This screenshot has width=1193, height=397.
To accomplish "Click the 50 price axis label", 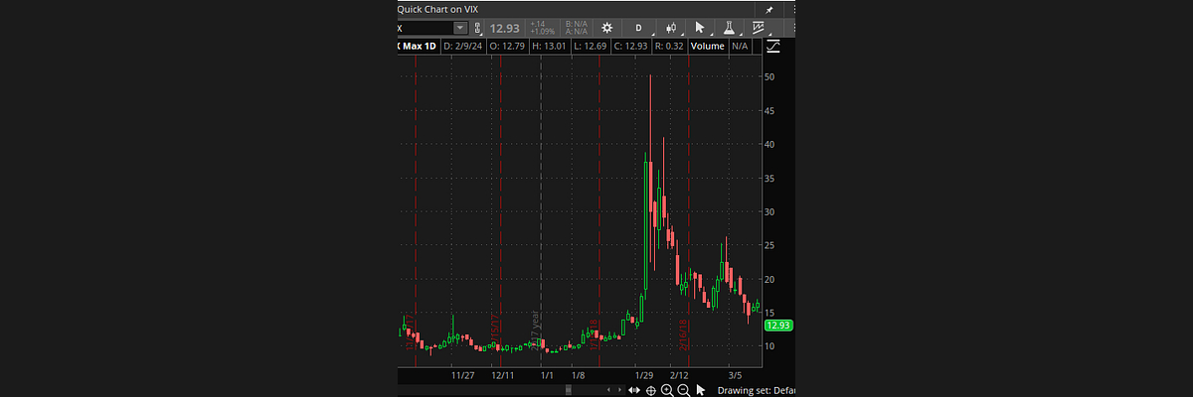I will point(769,76).
